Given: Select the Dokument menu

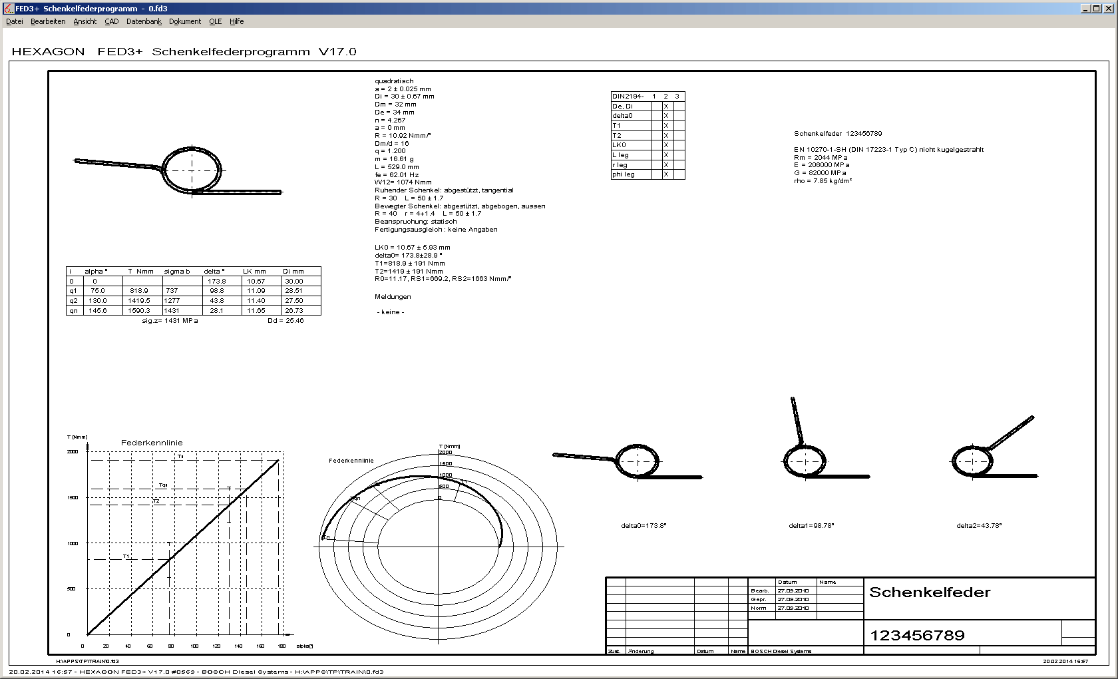Looking at the screenshot, I should (x=185, y=21).
